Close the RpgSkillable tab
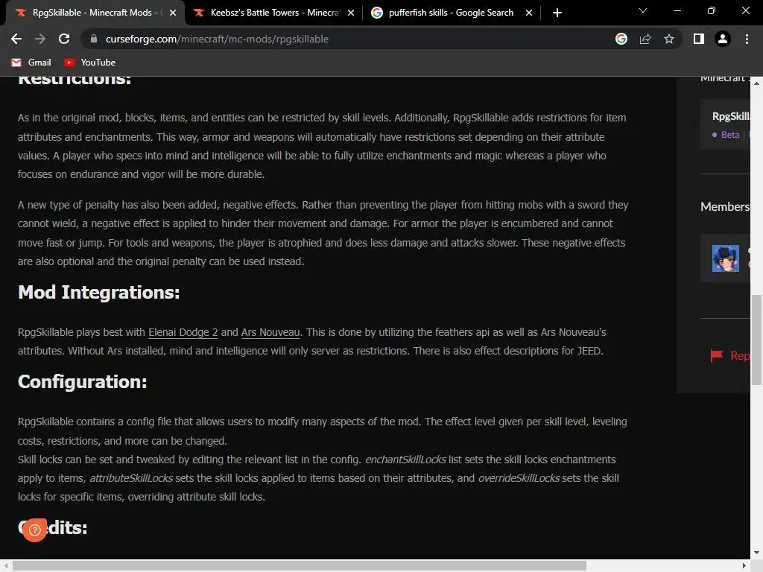Screen dimensions: 763x572 coord(173,13)
